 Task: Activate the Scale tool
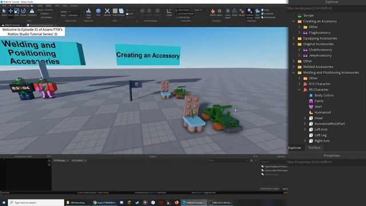coord(17,12)
